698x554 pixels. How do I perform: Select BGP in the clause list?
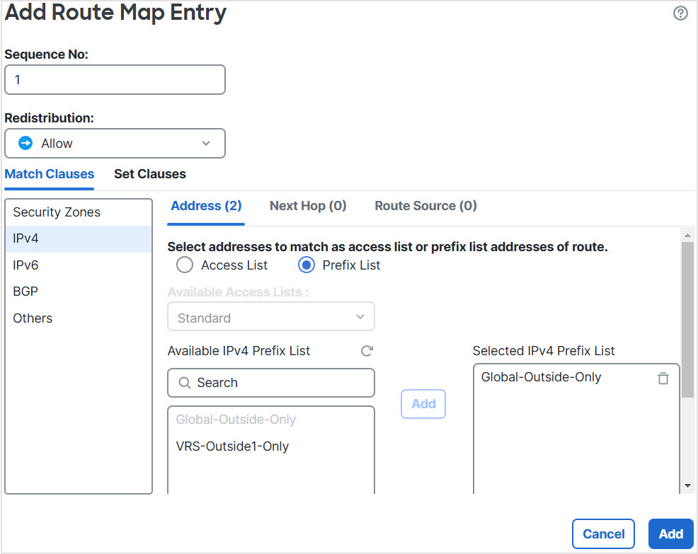(x=25, y=292)
